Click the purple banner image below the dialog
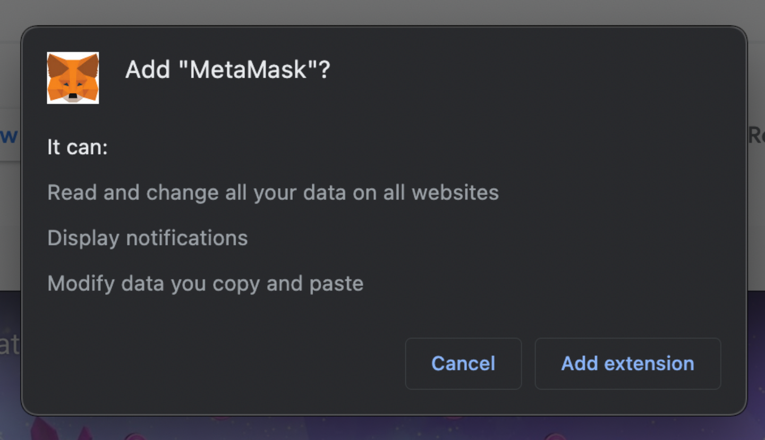 coord(382,428)
